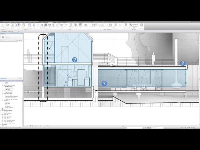This screenshot has width=200, height=150.
Task: Click Remove Hidden Lines tool
Action: (x=30, y=26)
